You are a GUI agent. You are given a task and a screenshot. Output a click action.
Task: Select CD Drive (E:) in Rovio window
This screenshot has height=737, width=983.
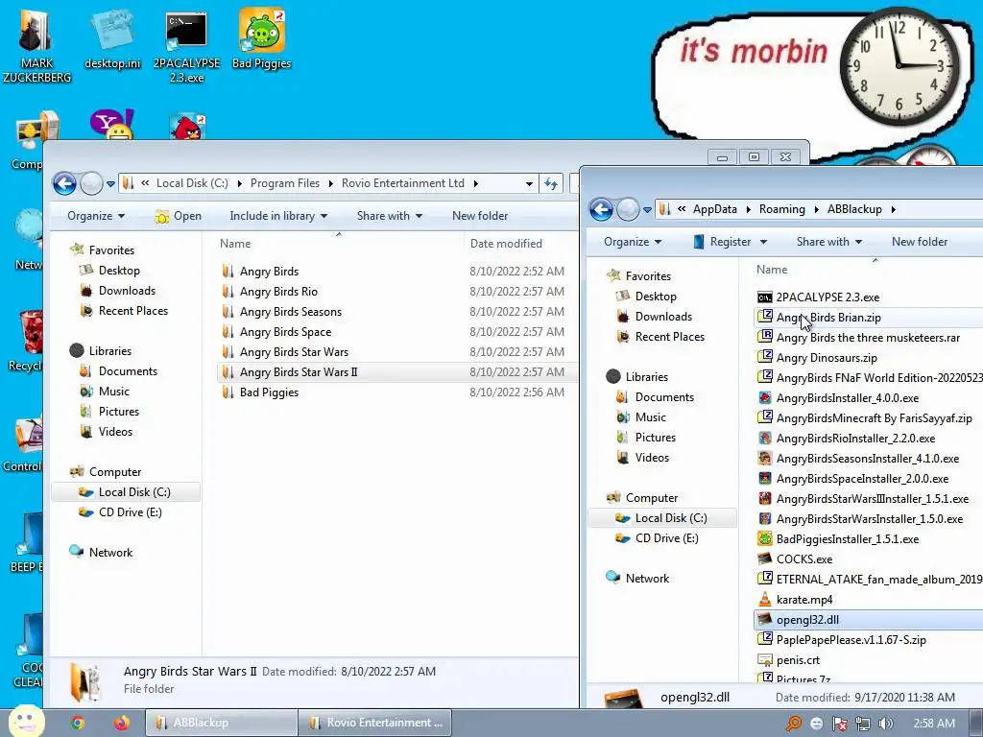pyautogui.click(x=130, y=512)
